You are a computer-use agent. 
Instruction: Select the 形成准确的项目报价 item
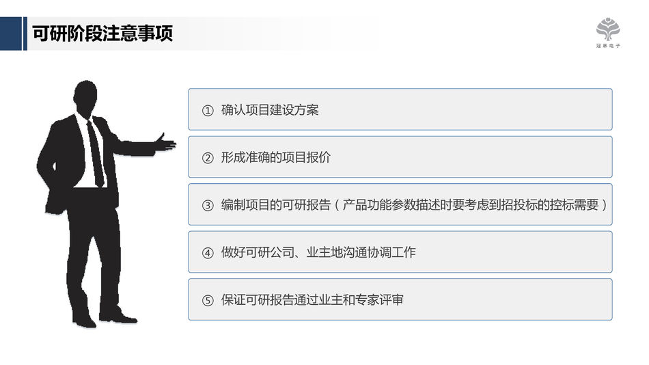point(276,157)
